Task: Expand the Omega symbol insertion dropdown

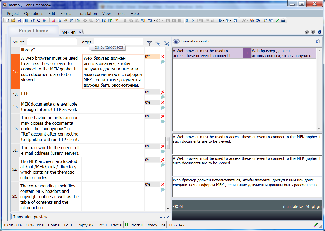Action: tap(231, 21)
